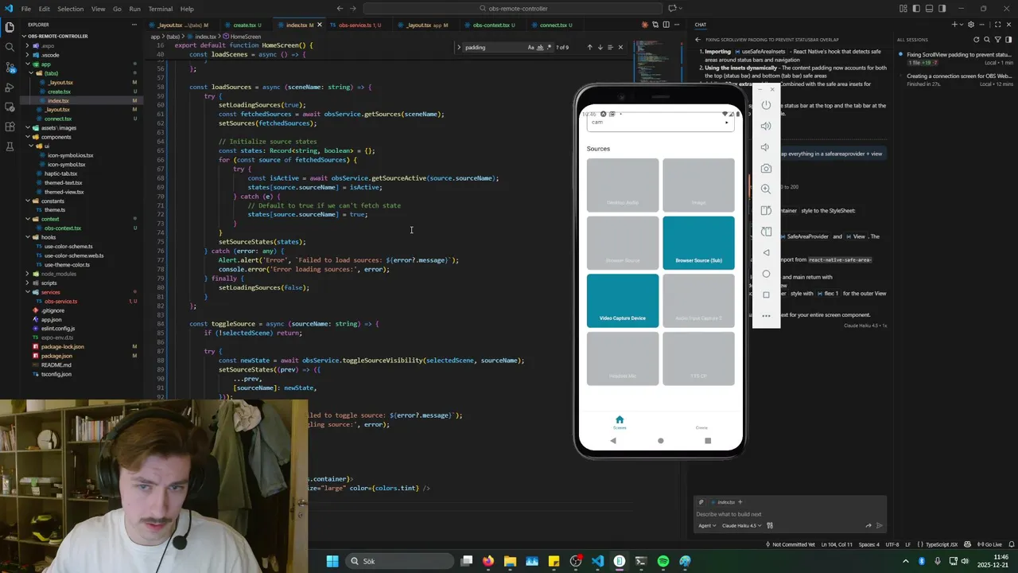1018x573 pixels.
Task: Open the Claude Haiku 4.5 model dropdown
Action: pos(741,525)
